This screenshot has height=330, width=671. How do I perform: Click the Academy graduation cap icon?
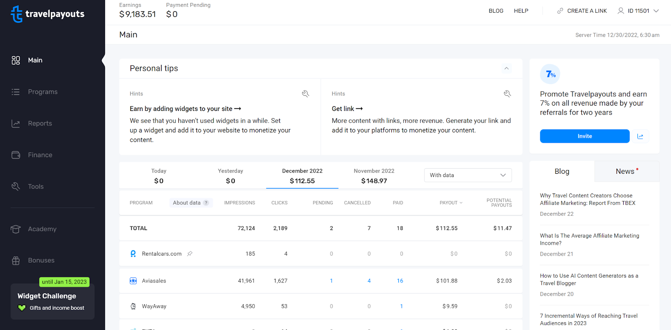click(16, 229)
